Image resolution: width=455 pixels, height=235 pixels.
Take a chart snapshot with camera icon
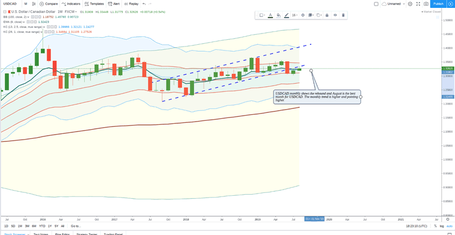(x=426, y=3)
